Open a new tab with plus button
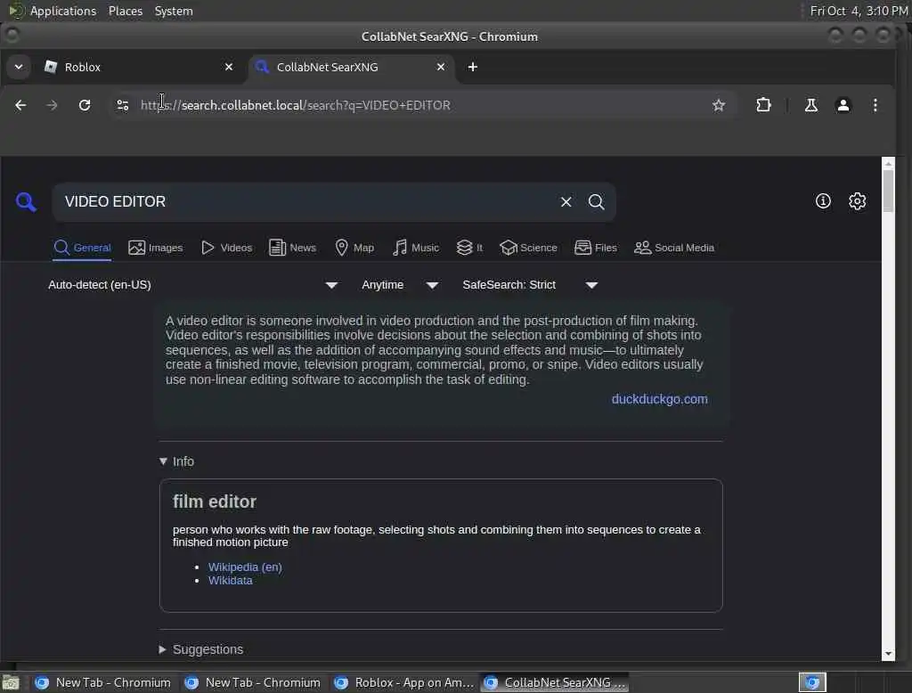Image resolution: width=912 pixels, height=693 pixels. [473, 67]
